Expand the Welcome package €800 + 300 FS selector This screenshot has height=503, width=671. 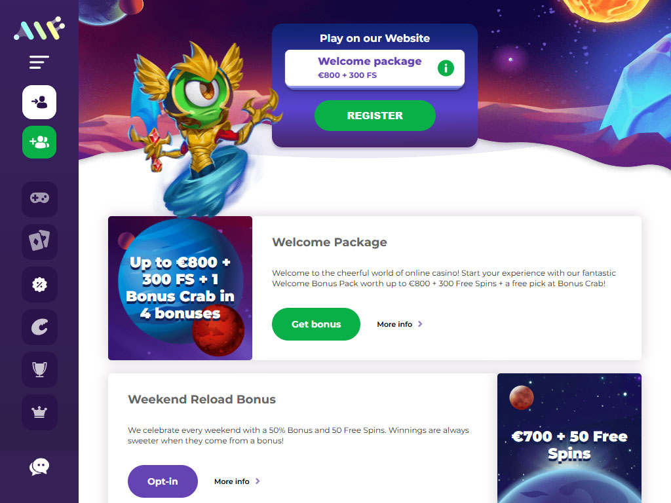[x=374, y=68]
